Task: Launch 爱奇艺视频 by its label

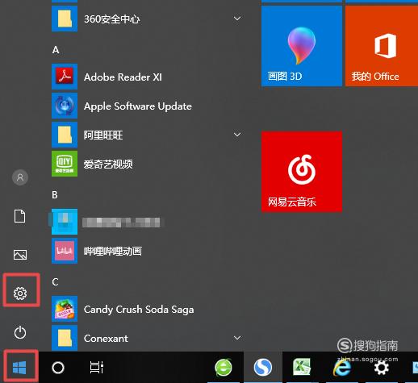Action: pos(108,164)
